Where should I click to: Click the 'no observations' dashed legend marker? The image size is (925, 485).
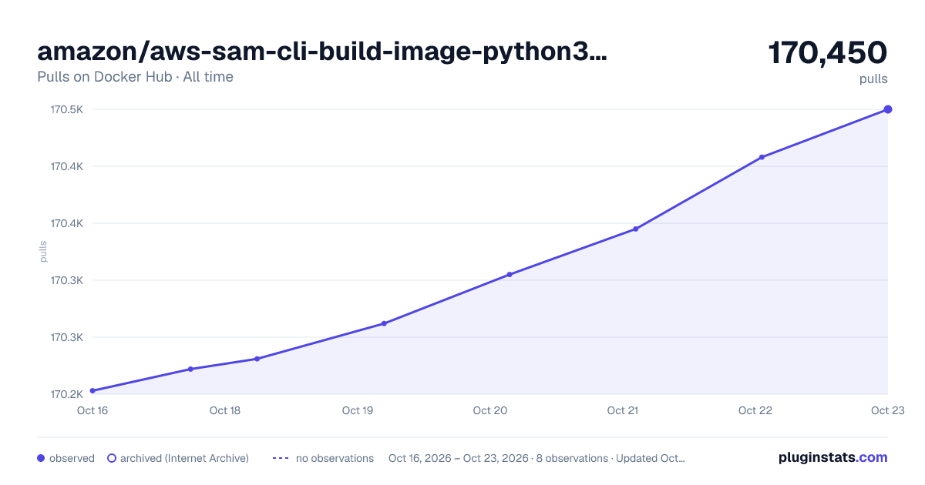click(x=281, y=458)
